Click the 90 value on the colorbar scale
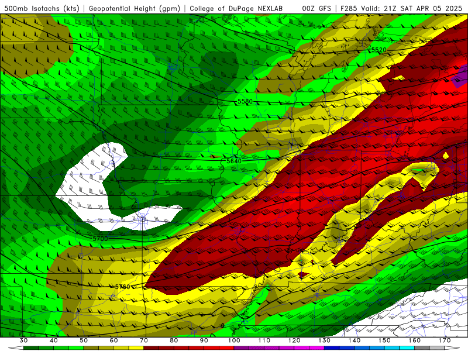This screenshot has height=351, width=468. (x=204, y=340)
